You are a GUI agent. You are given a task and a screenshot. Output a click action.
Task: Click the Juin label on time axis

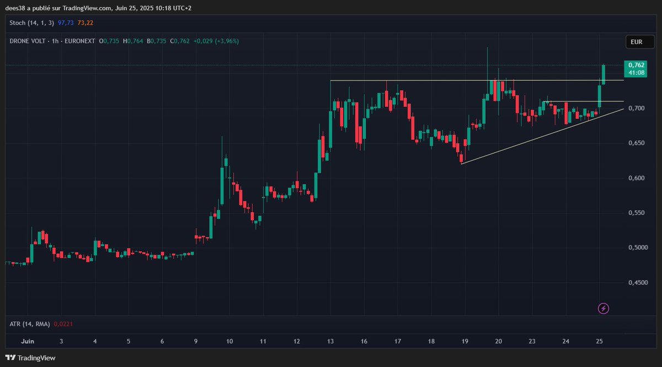(28, 342)
